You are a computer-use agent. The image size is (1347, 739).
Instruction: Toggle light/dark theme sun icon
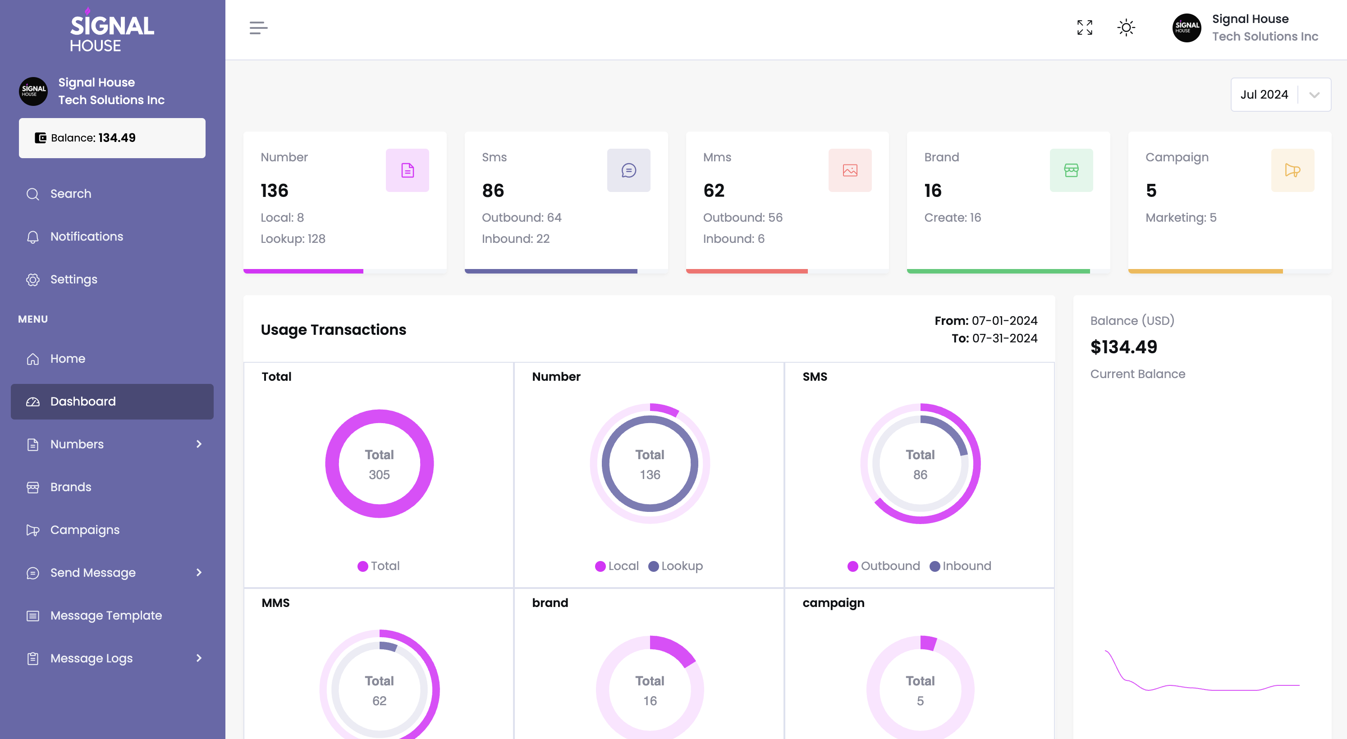[1126, 27]
